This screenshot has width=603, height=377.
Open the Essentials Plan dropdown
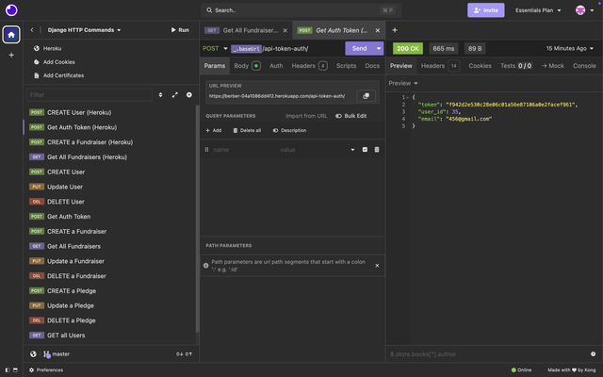pyautogui.click(x=538, y=10)
